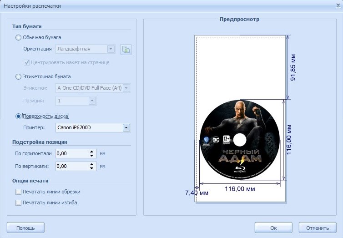Click the 116,00 мм width dimension label
Screen dimensions: 343x238
tap(240, 189)
